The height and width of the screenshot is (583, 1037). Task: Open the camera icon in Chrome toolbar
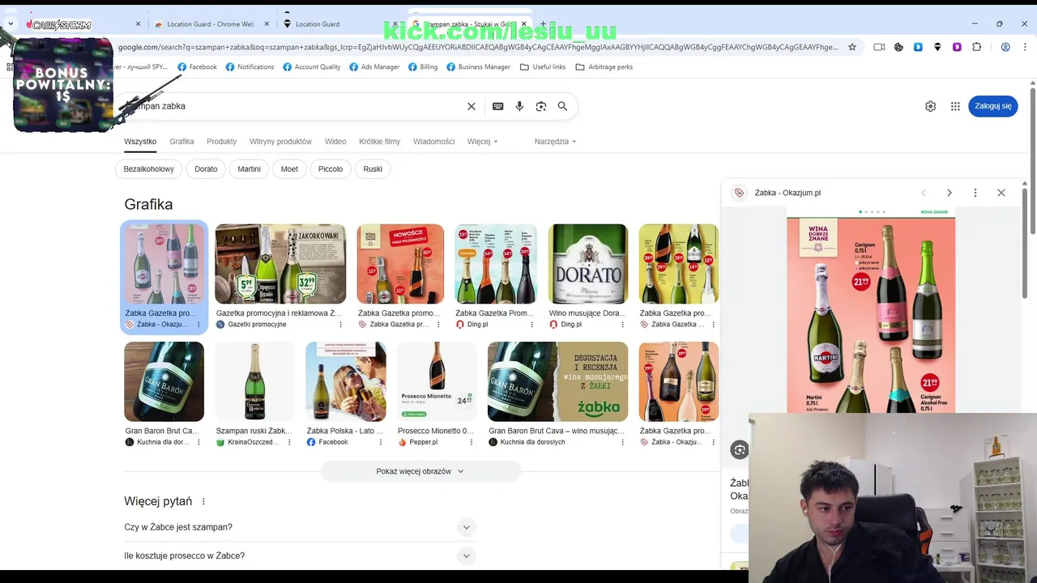pos(879,47)
